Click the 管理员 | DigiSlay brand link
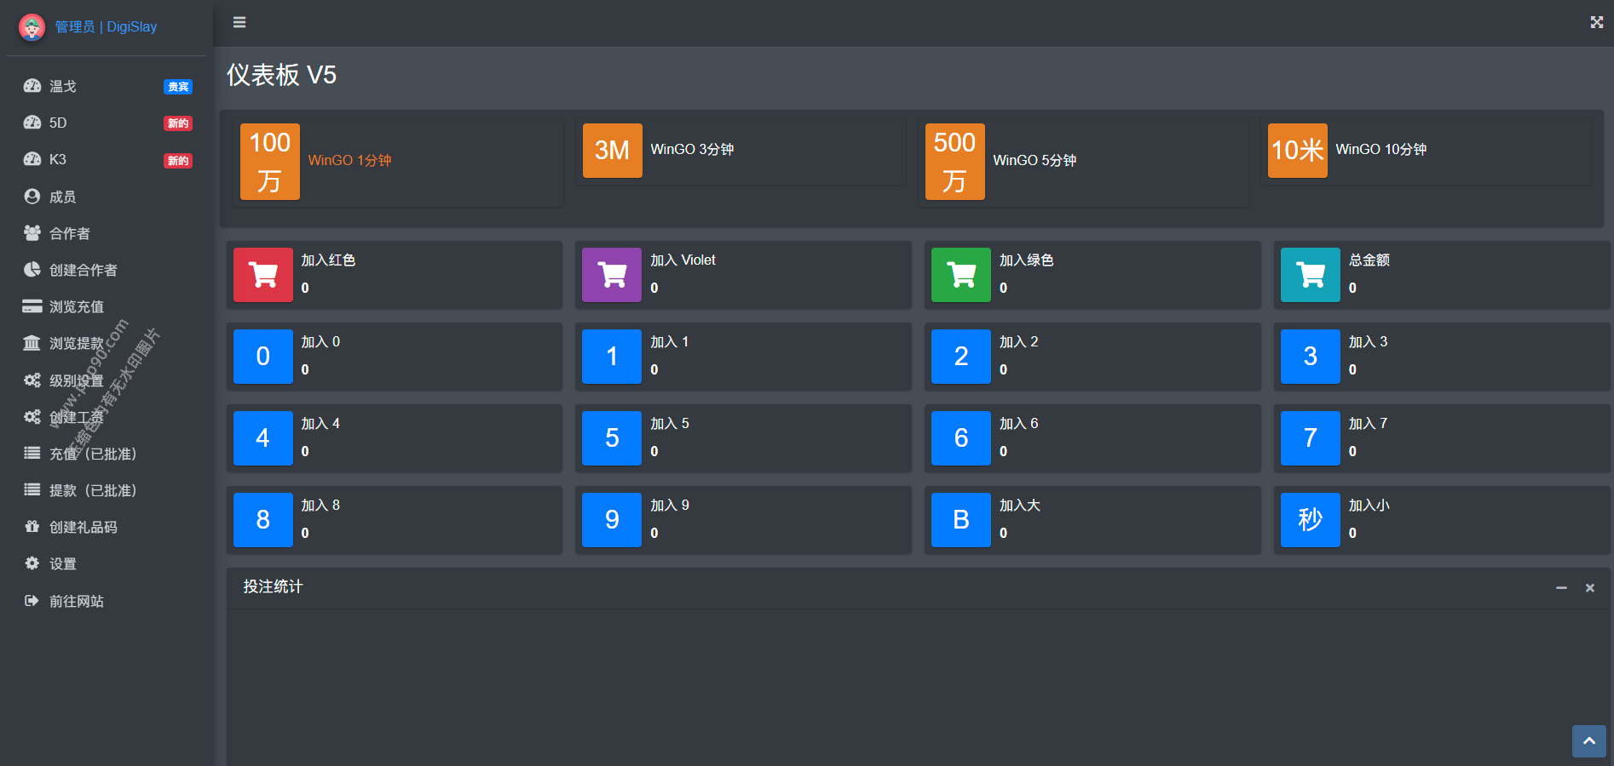This screenshot has height=766, width=1614. 106,27
